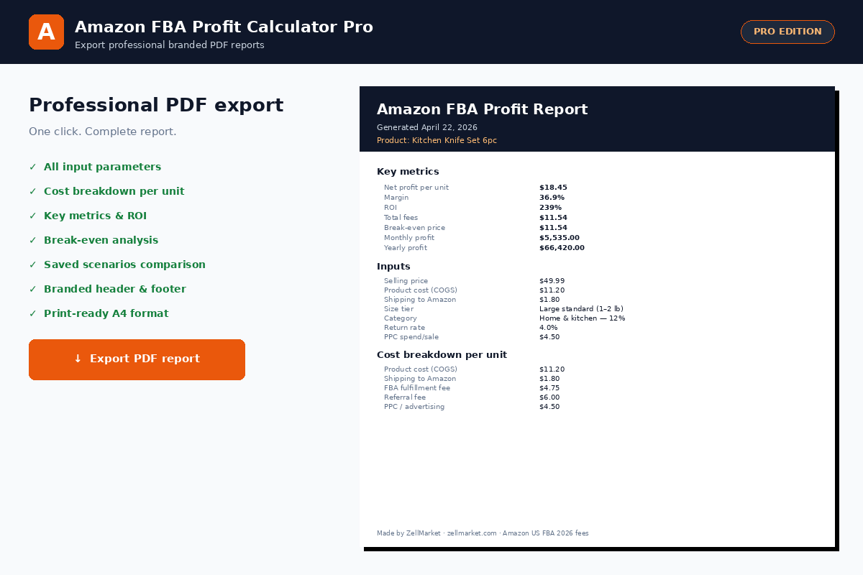Click the checkmark beside All input parameters
Screen dimensions: 863x575
click(32, 167)
